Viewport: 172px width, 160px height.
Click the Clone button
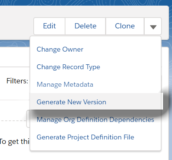pyautogui.click(x=125, y=26)
